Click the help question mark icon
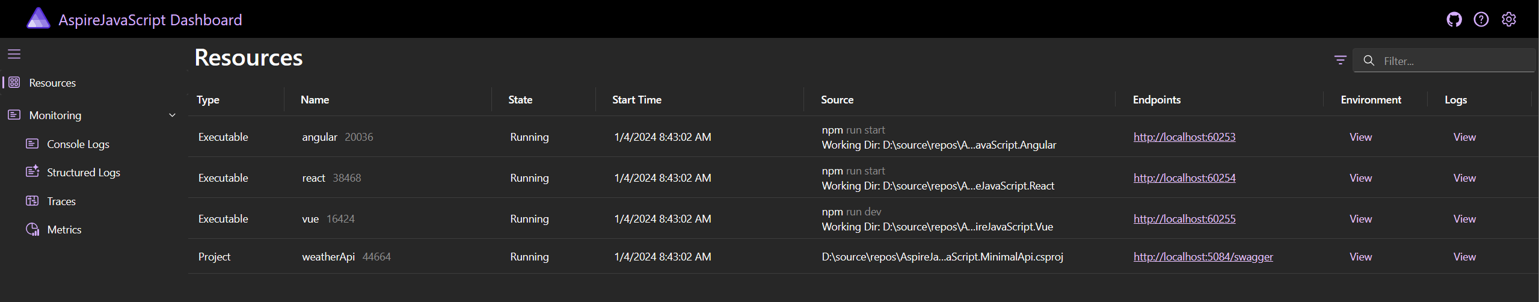 point(1481,20)
